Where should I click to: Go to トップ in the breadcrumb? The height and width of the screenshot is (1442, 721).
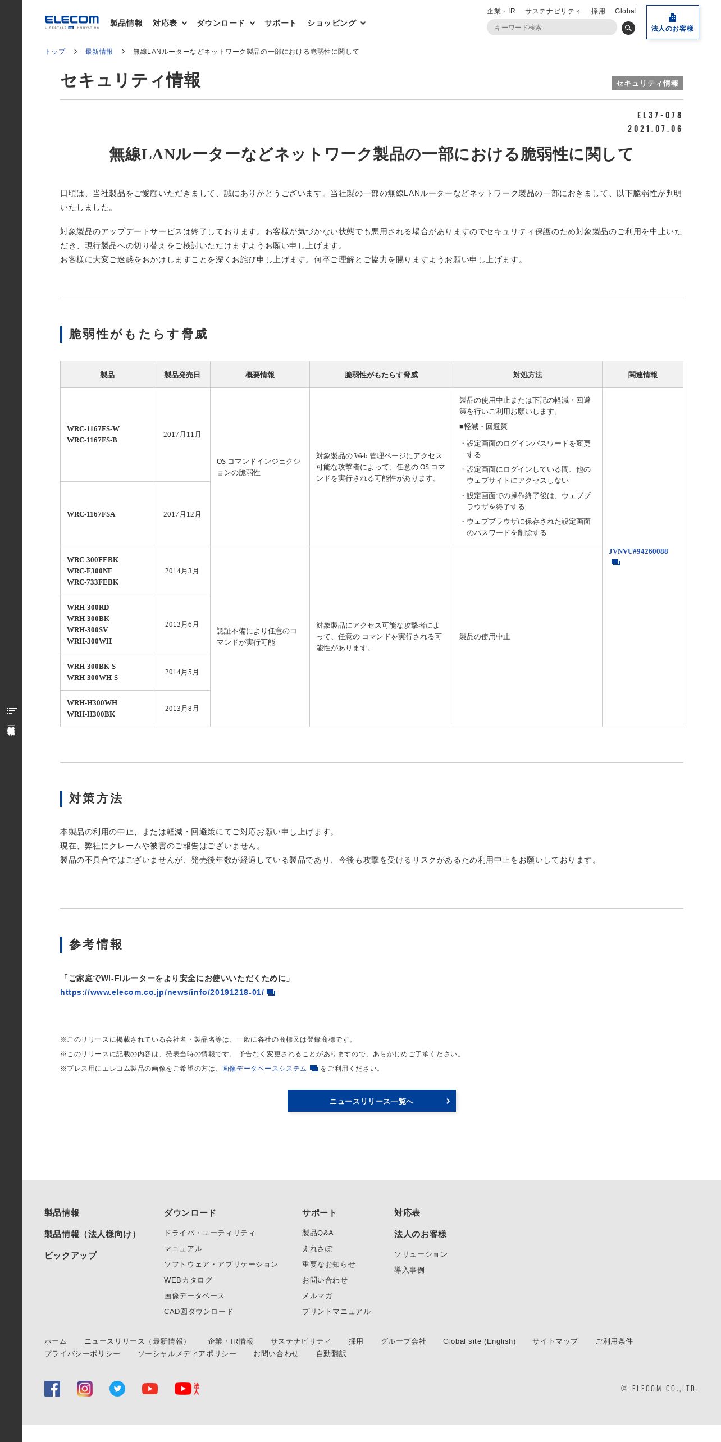pos(55,52)
